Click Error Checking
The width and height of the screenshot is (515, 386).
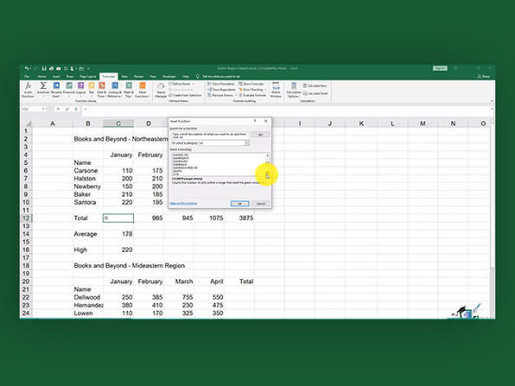tap(251, 90)
